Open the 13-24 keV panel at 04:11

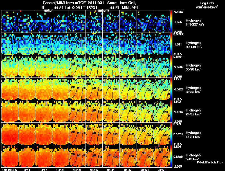(26, 134)
